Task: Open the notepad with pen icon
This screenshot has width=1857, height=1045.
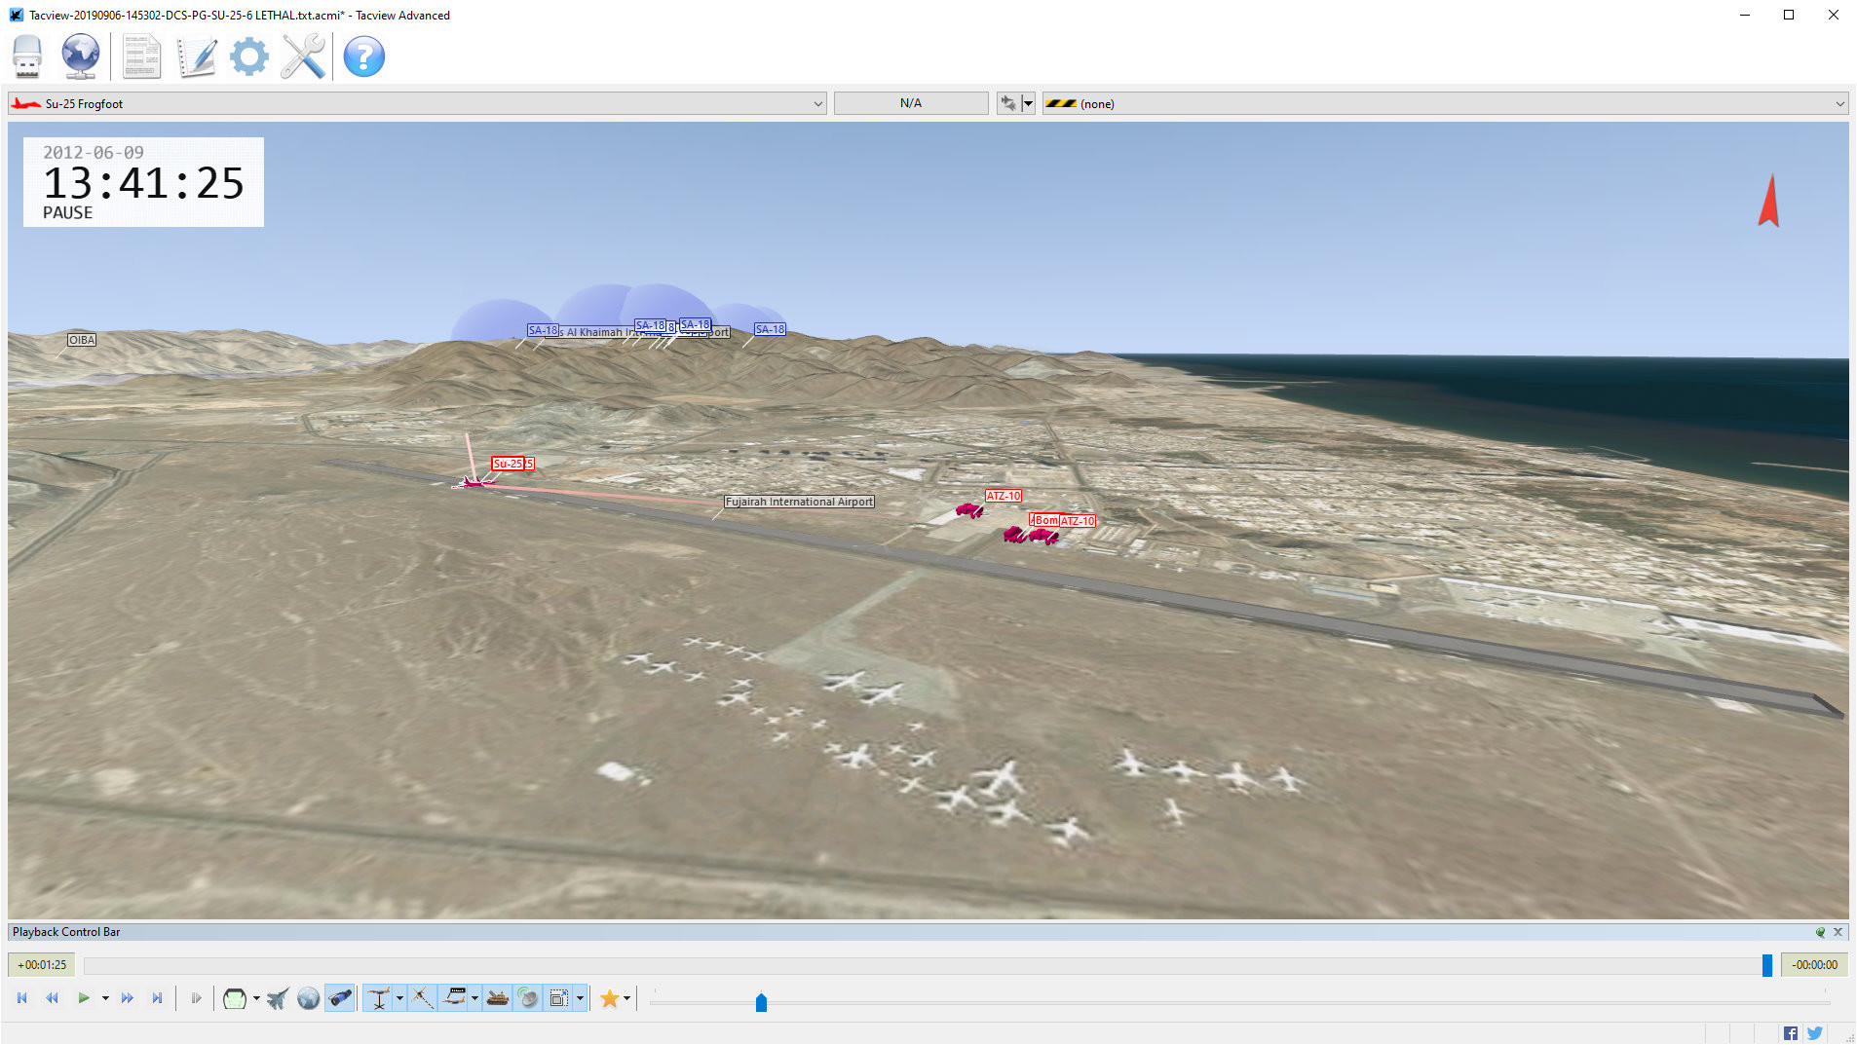Action: (x=196, y=56)
